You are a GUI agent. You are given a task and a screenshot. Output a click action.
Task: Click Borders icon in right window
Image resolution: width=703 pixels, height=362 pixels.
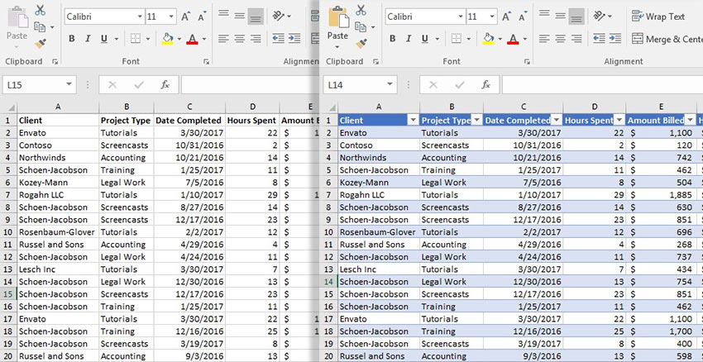(457, 39)
